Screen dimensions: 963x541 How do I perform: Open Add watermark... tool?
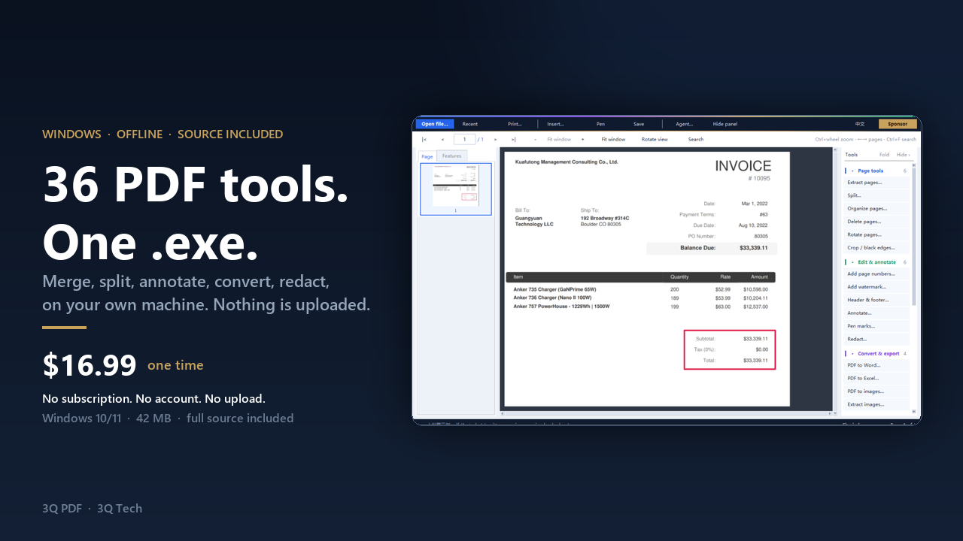pyautogui.click(x=876, y=286)
